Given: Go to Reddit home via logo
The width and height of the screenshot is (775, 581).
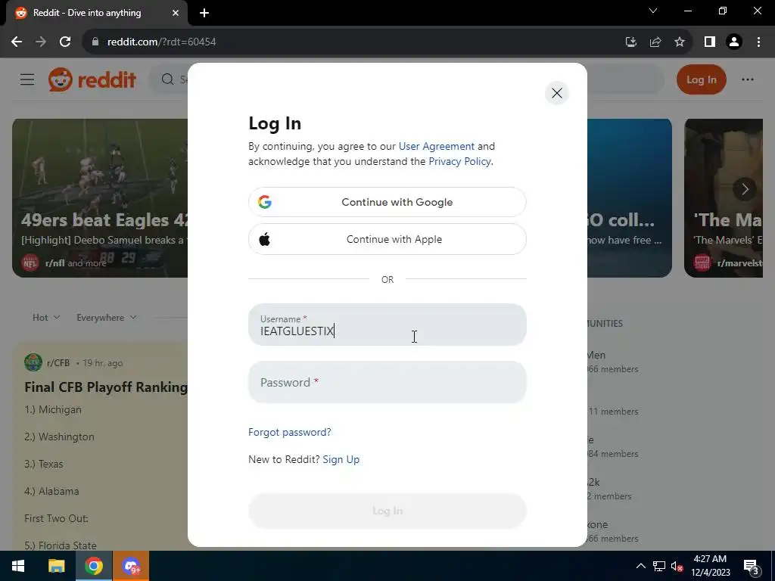Looking at the screenshot, I should point(92,79).
